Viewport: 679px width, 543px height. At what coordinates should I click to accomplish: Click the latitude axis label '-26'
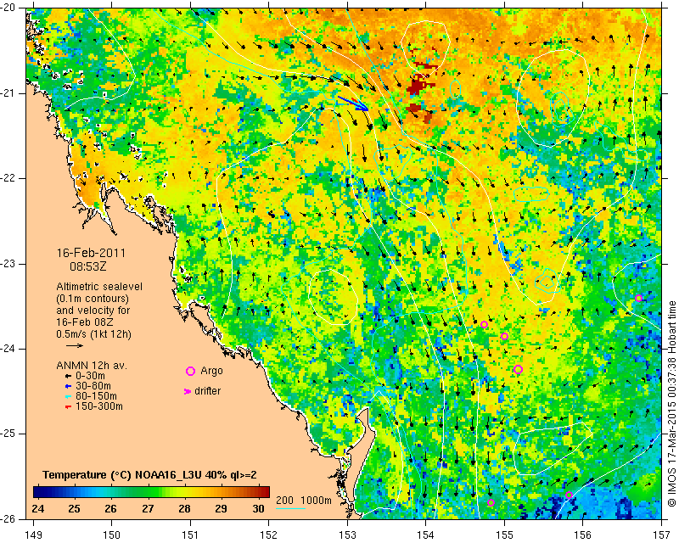click(8, 519)
